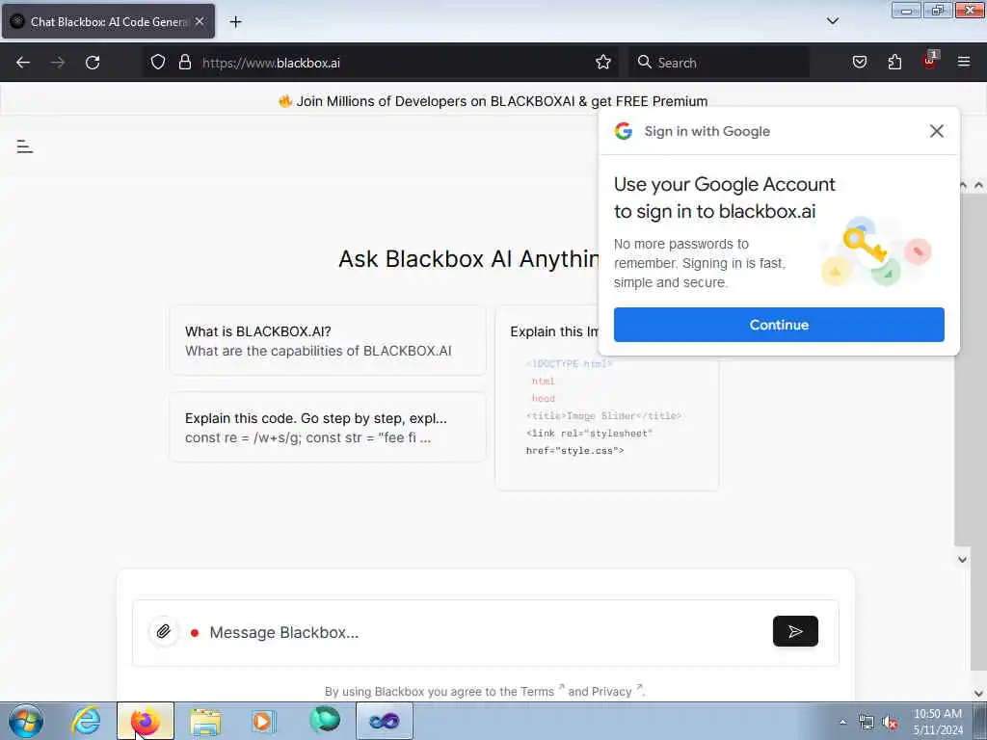Image resolution: width=987 pixels, height=740 pixels.
Task: Reload the current page
Action: tap(93, 63)
